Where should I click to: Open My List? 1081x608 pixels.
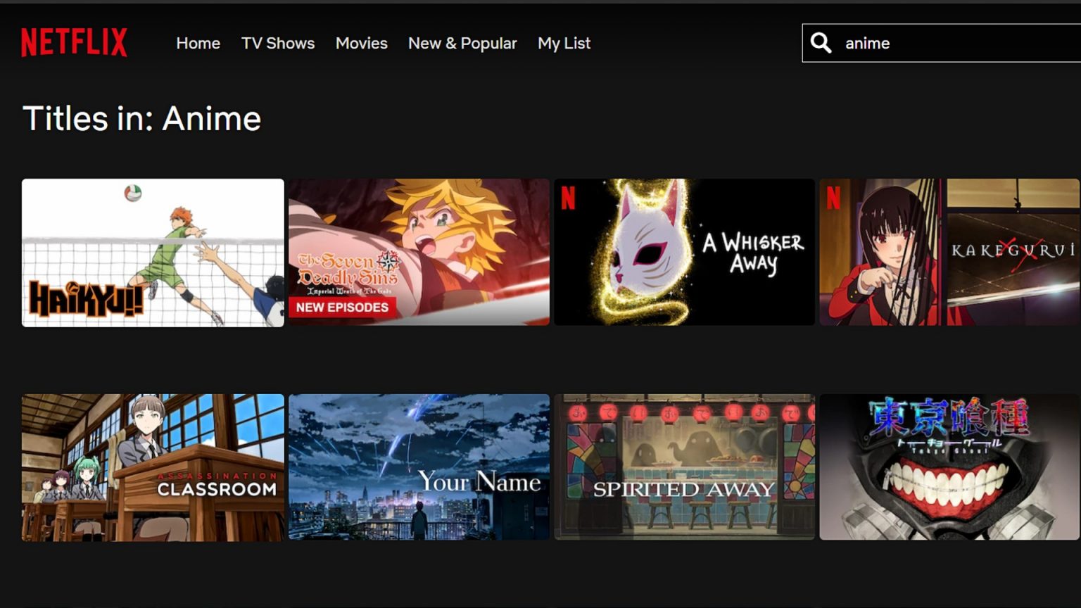[x=563, y=43]
